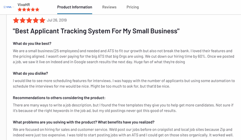The image size is (241, 140).
Task: Click the fourth star of the review rating
Action: click(x=36, y=20)
